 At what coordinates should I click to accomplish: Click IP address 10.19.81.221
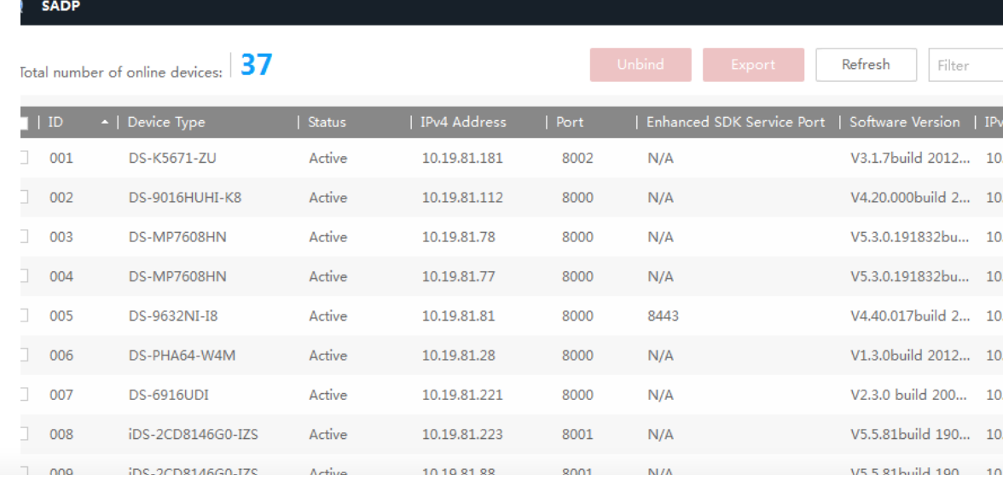[x=462, y=396]
